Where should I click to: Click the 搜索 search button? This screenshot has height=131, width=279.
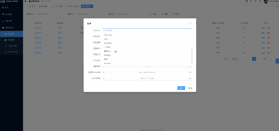click(x=153, y=14)
